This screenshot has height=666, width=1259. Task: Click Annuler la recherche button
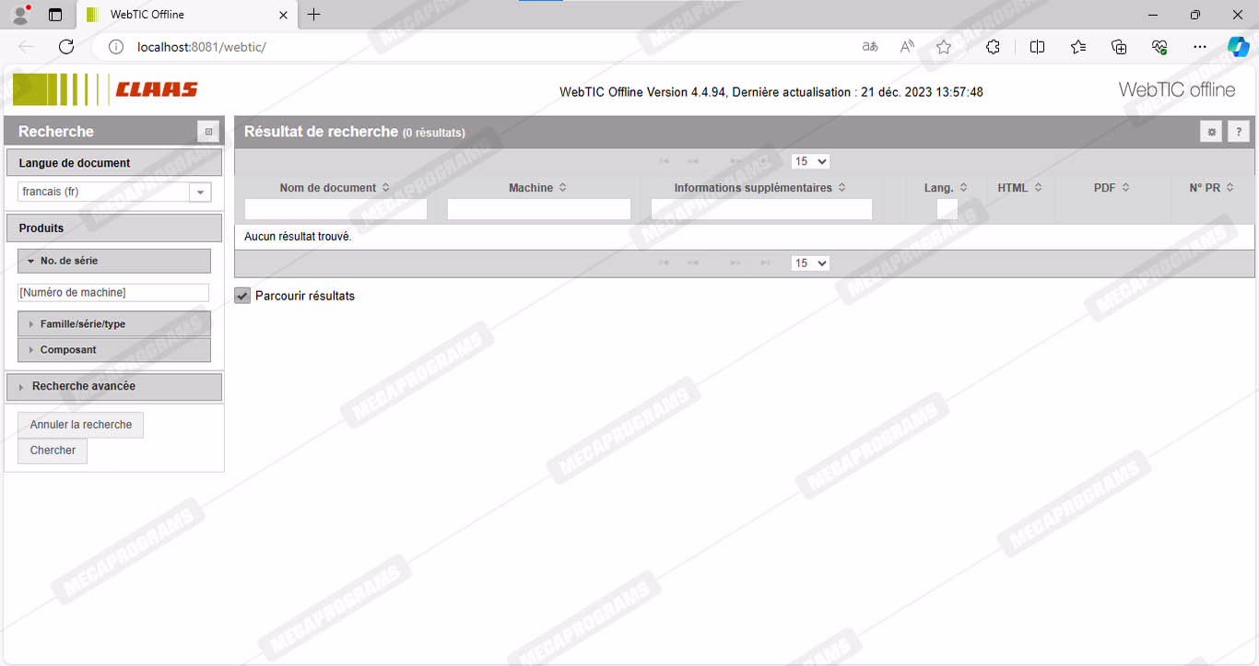81,425
